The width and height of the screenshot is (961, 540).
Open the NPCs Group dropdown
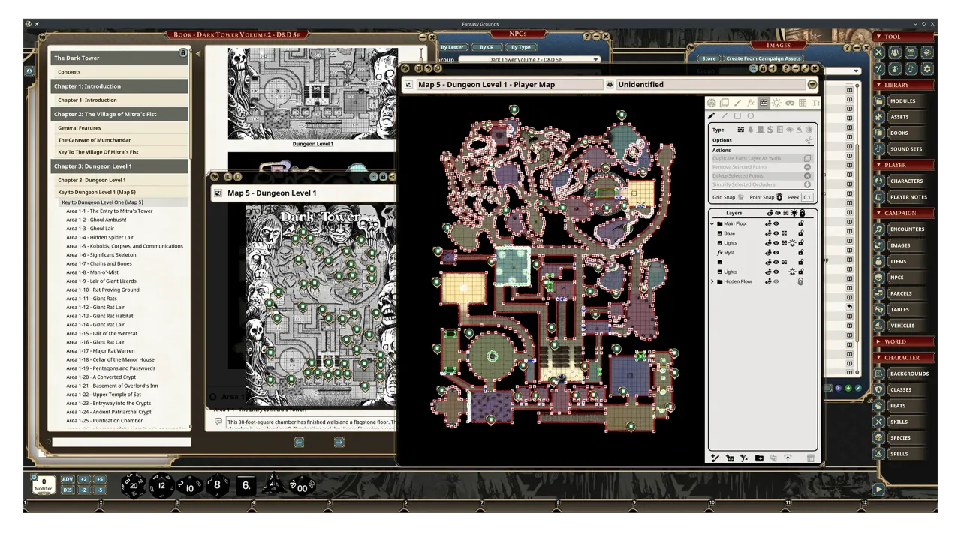(x=530, y=59)
